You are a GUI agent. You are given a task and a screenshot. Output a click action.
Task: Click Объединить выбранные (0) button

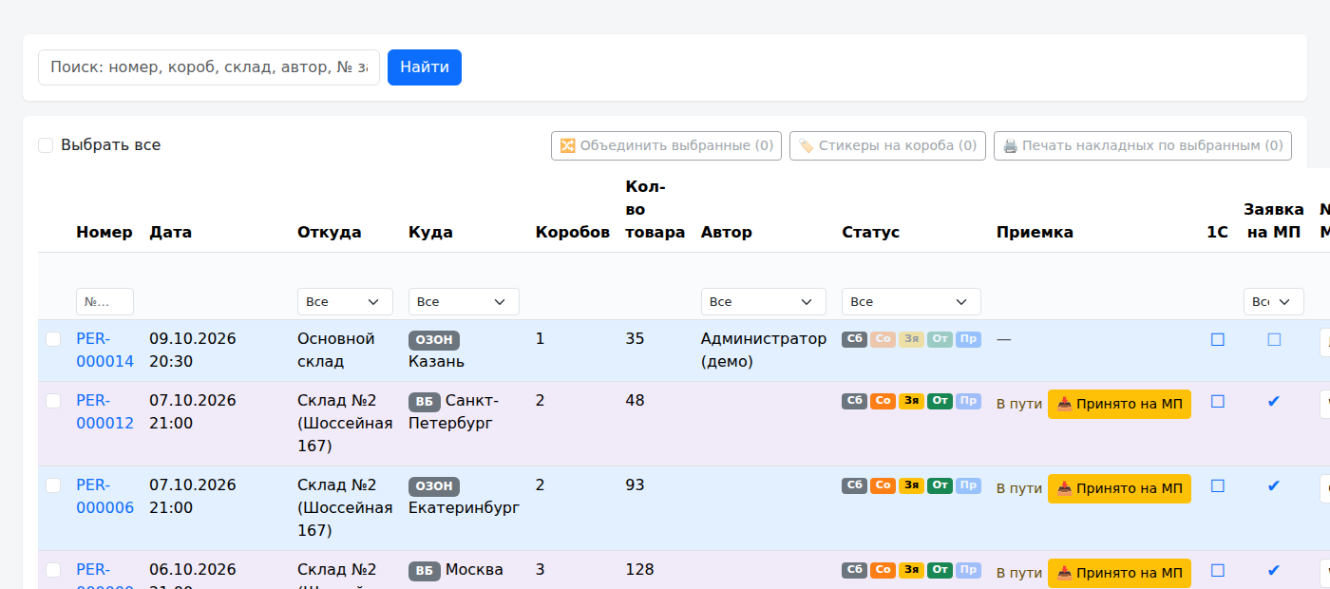point(666,145)
